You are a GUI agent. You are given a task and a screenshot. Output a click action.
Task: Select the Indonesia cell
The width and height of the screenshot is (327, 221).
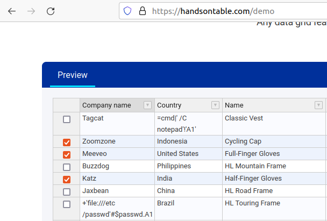coord(189,141)
